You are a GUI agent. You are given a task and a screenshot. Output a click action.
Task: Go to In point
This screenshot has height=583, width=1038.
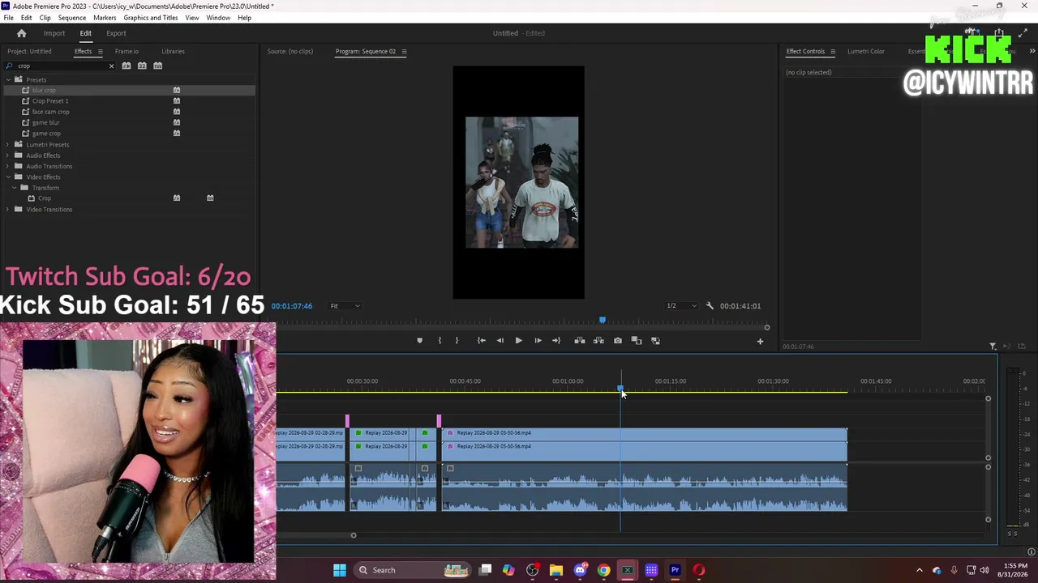pyautogui.click(x=481, y=341)
